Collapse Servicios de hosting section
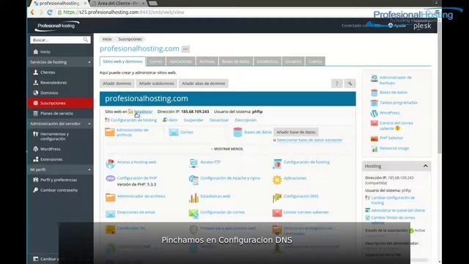 tap(89, 62)
